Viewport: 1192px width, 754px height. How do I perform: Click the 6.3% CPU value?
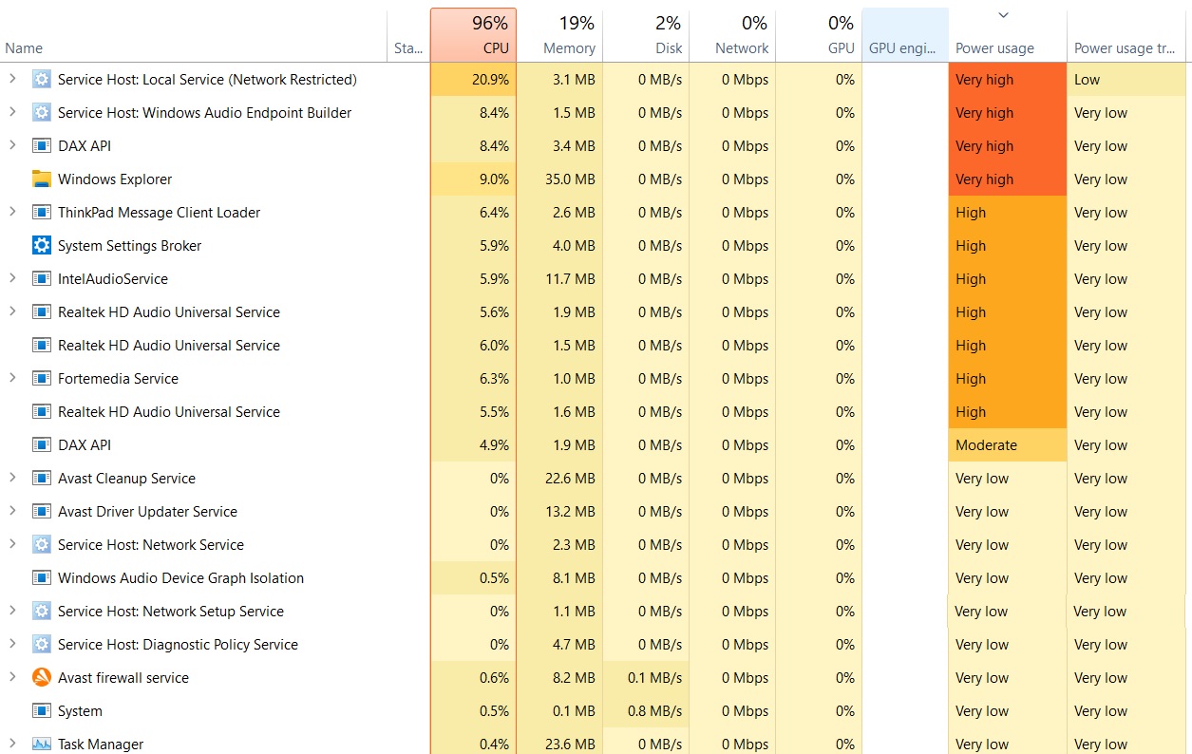pyautogui.click(x=494, y=379)
